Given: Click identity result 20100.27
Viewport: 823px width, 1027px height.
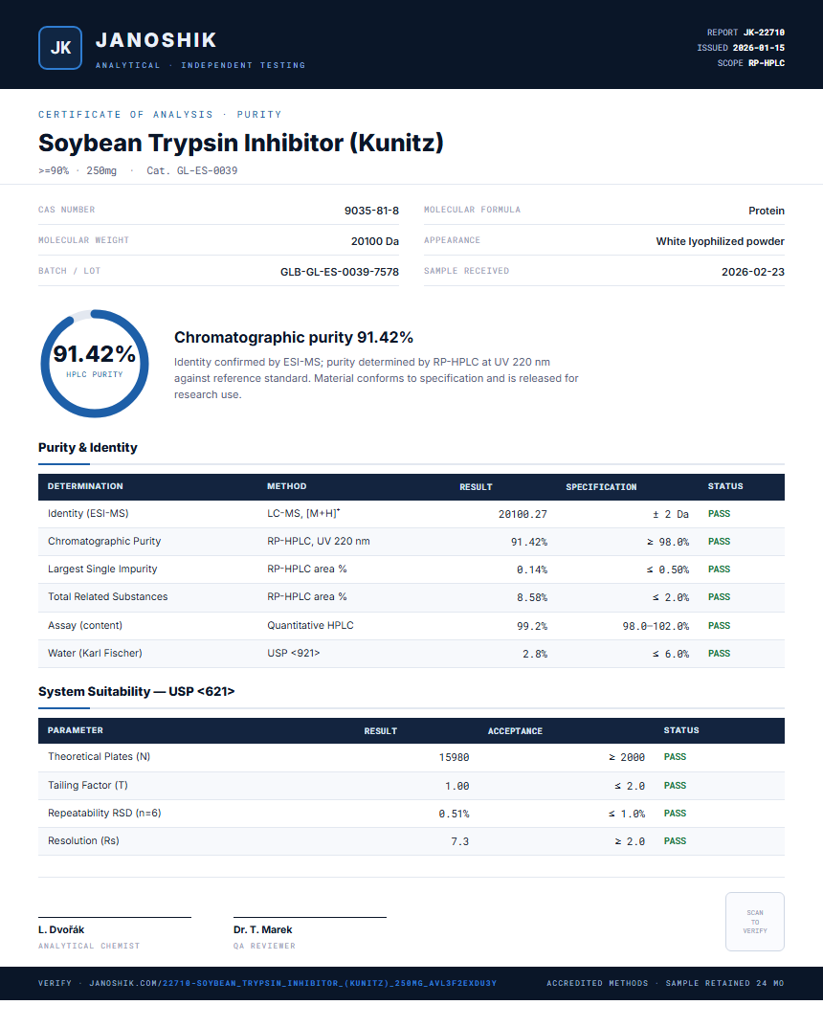Looking at the screenshot, I should (x=523, y=514).
